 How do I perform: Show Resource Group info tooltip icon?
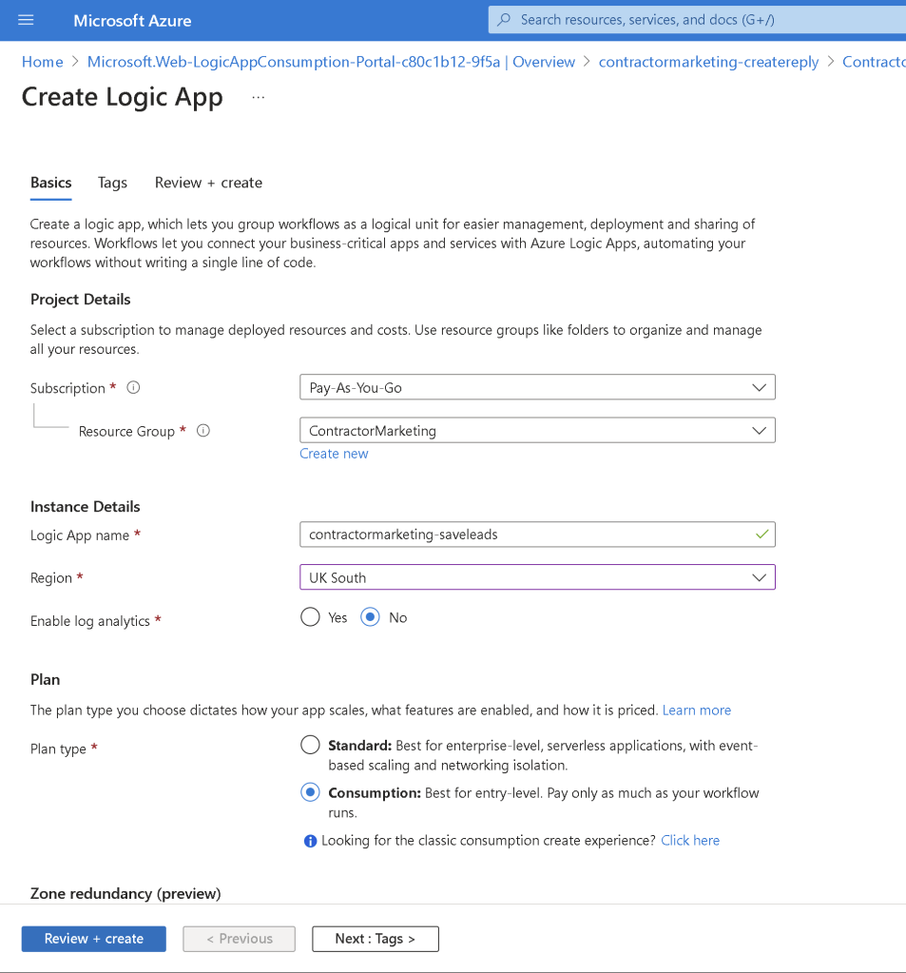203,431
